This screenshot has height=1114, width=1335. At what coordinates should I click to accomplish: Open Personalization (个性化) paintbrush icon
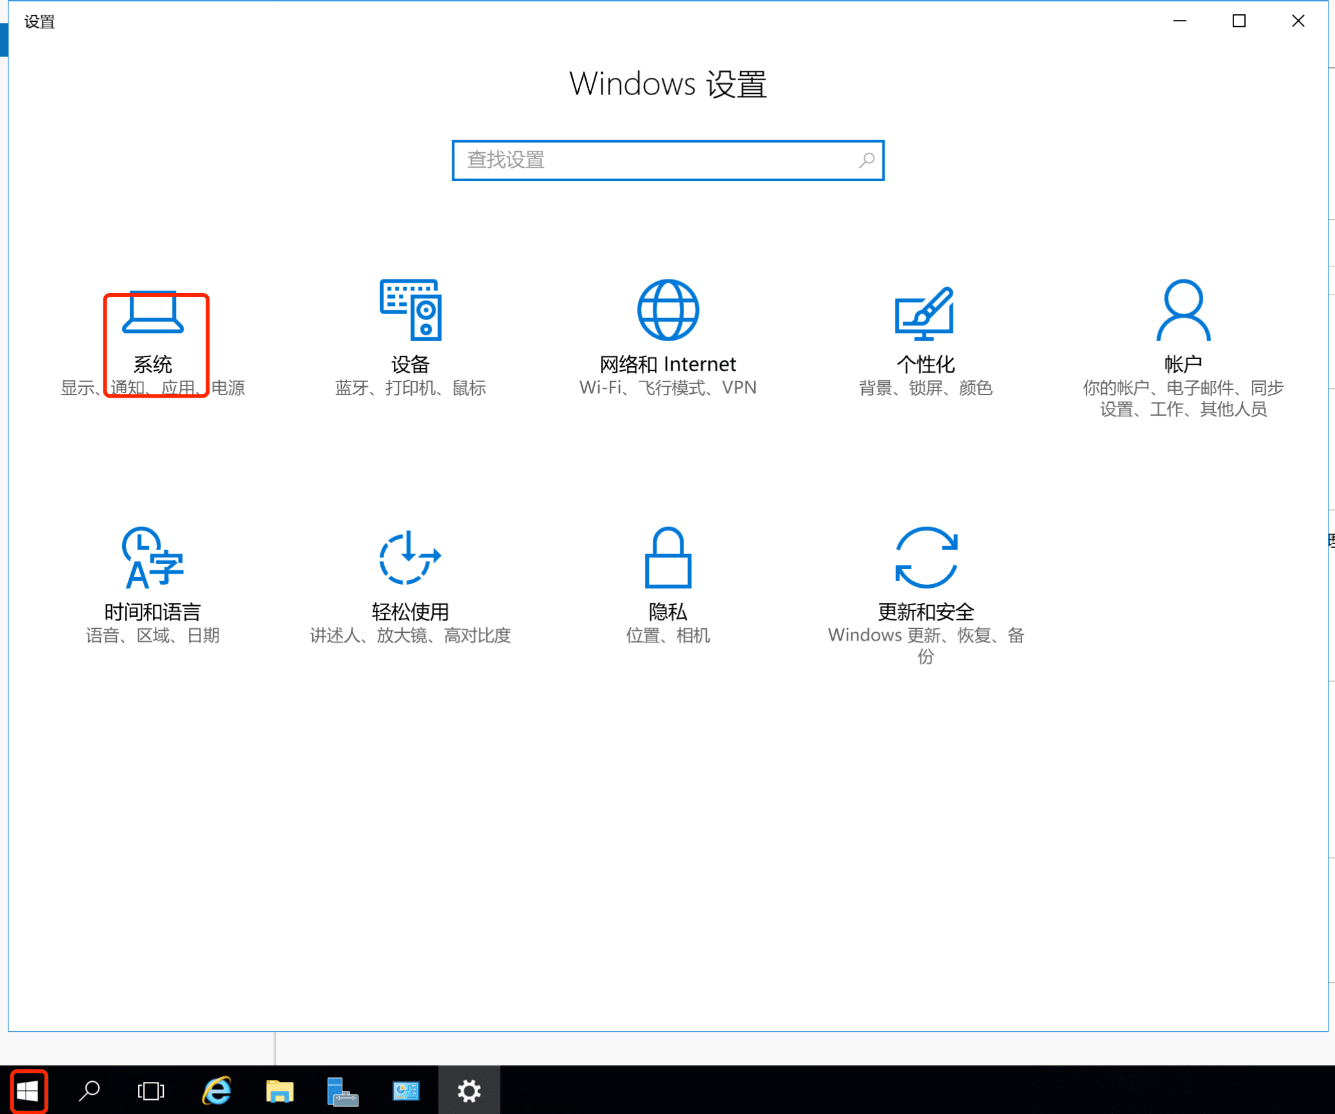click(x=924, y=313)
